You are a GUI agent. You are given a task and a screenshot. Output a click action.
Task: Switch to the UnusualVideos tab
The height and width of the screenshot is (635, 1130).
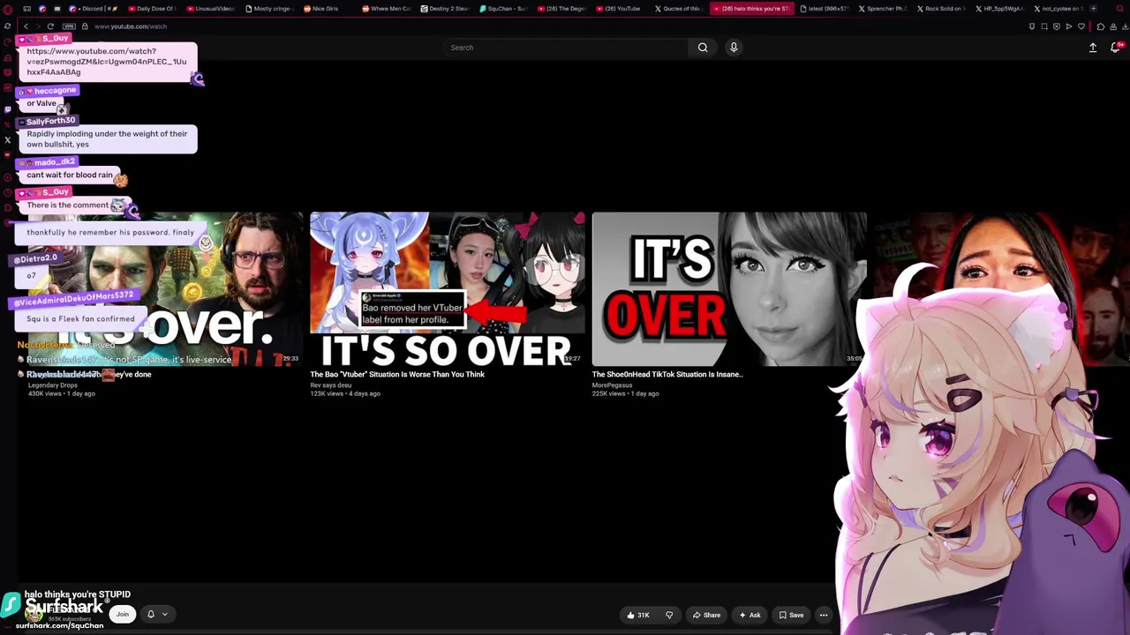pyautogui.click(x=210, y=9)
